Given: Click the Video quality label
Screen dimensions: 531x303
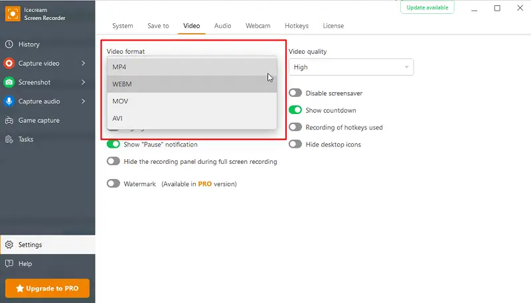Looking at the screenshot, I should tap(307, 52).
